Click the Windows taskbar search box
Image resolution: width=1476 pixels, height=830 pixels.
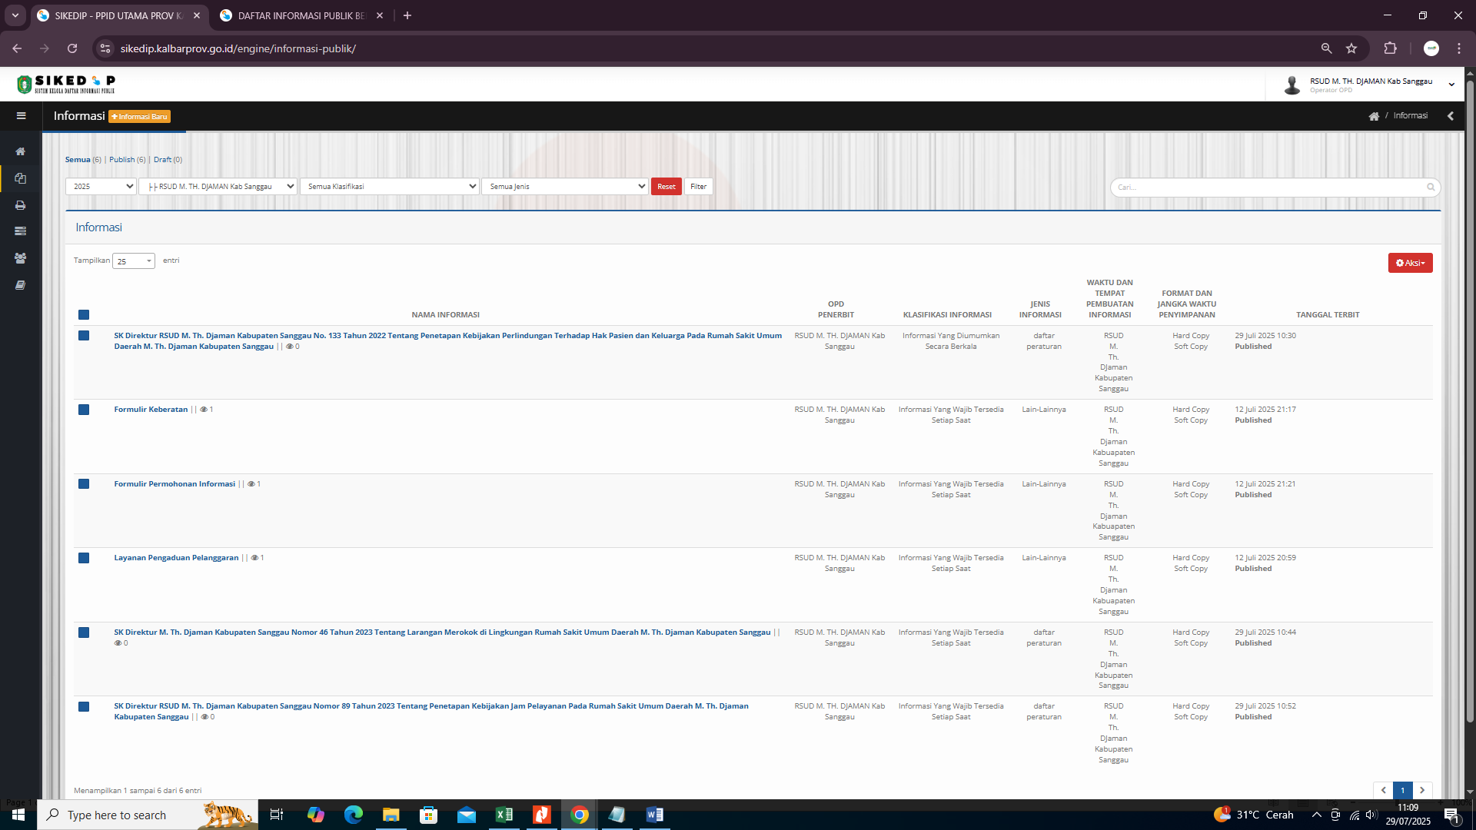tap(148, 815)
